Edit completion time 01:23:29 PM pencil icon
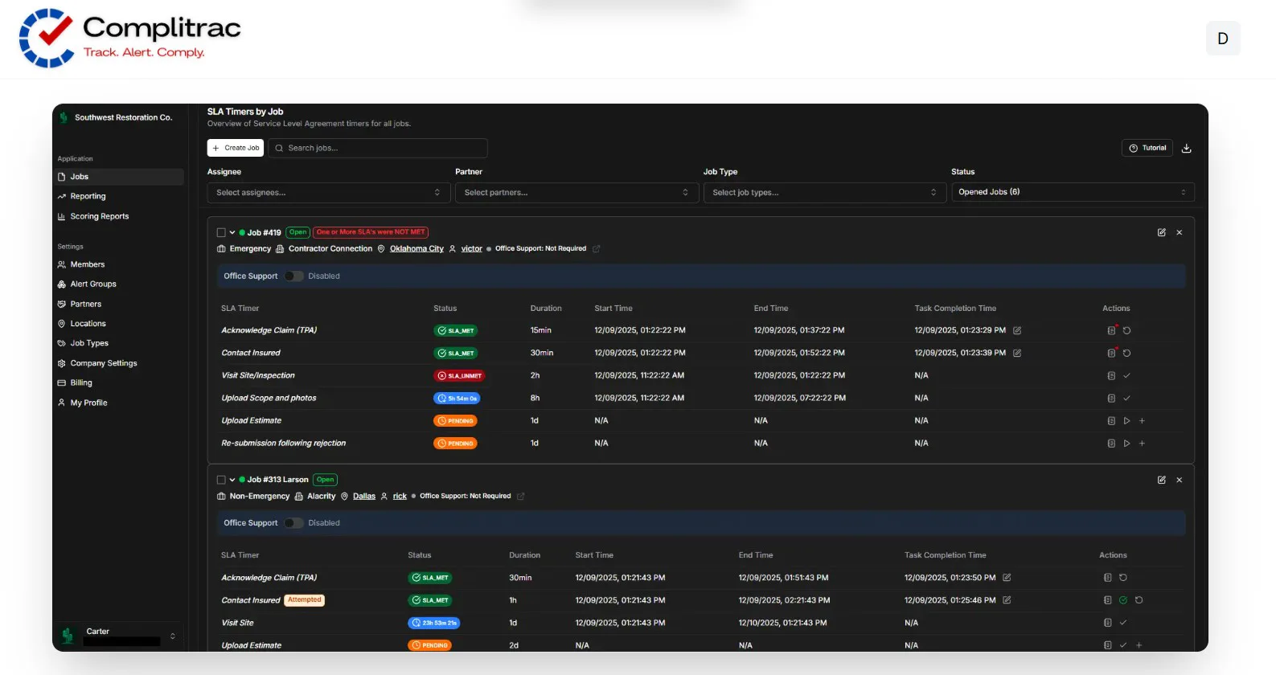 point(1017,330)
